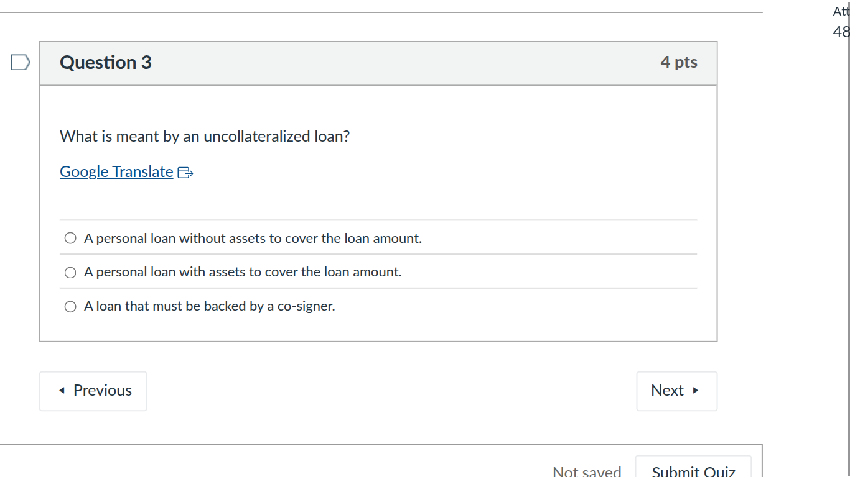
Task: Click the question text about uncollateralized loans
Action: pos(204,136)
